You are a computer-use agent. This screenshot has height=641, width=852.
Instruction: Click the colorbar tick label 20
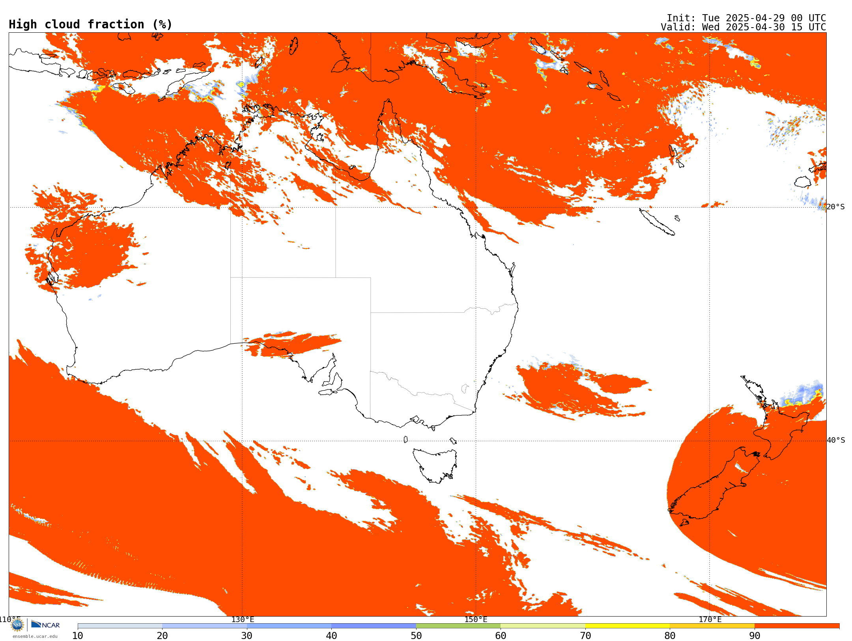coord(162,636)
